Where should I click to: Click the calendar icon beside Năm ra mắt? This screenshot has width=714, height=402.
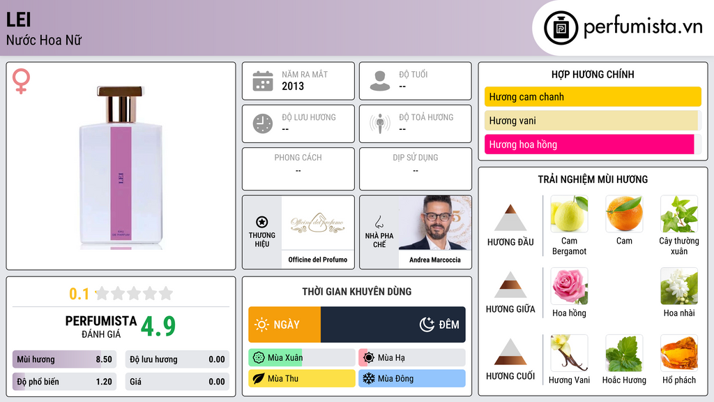[x=263, y=81]
